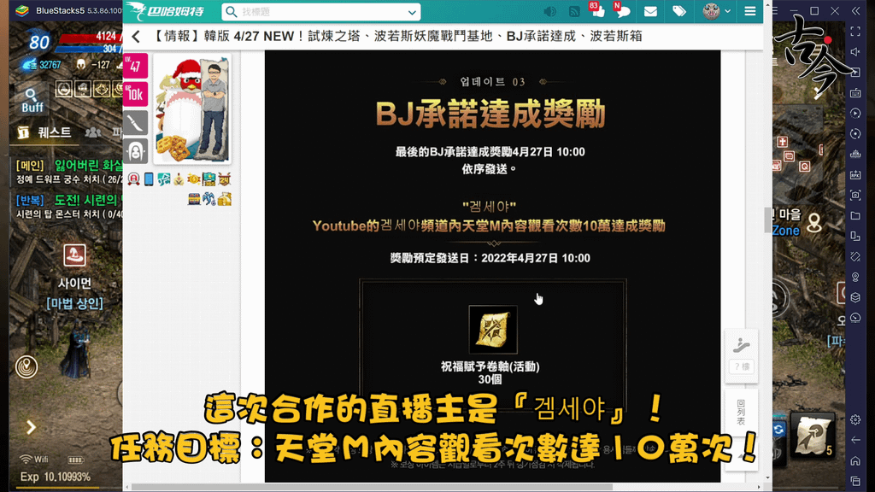
Task: Open the RSS feed icon in header
Action: pyautogui.click(x=574, y=11)
